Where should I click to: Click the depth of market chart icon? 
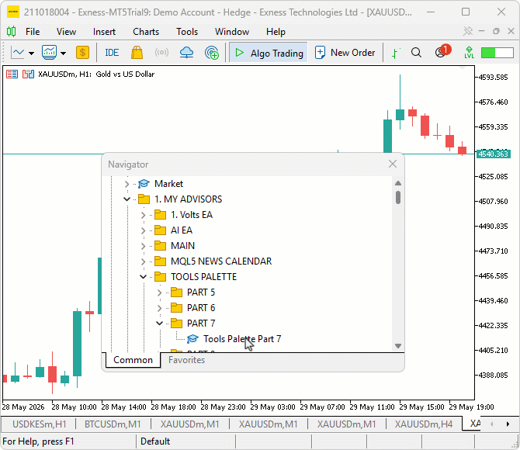click(x=28, y=74)
